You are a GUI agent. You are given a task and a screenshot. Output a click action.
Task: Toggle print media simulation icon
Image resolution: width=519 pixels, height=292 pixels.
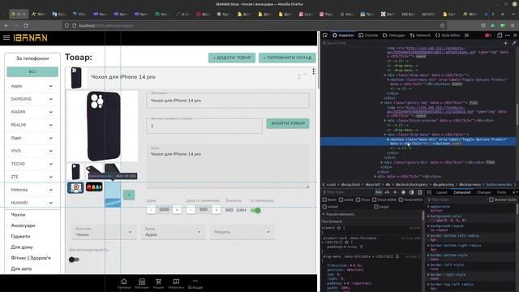point(420,192)
